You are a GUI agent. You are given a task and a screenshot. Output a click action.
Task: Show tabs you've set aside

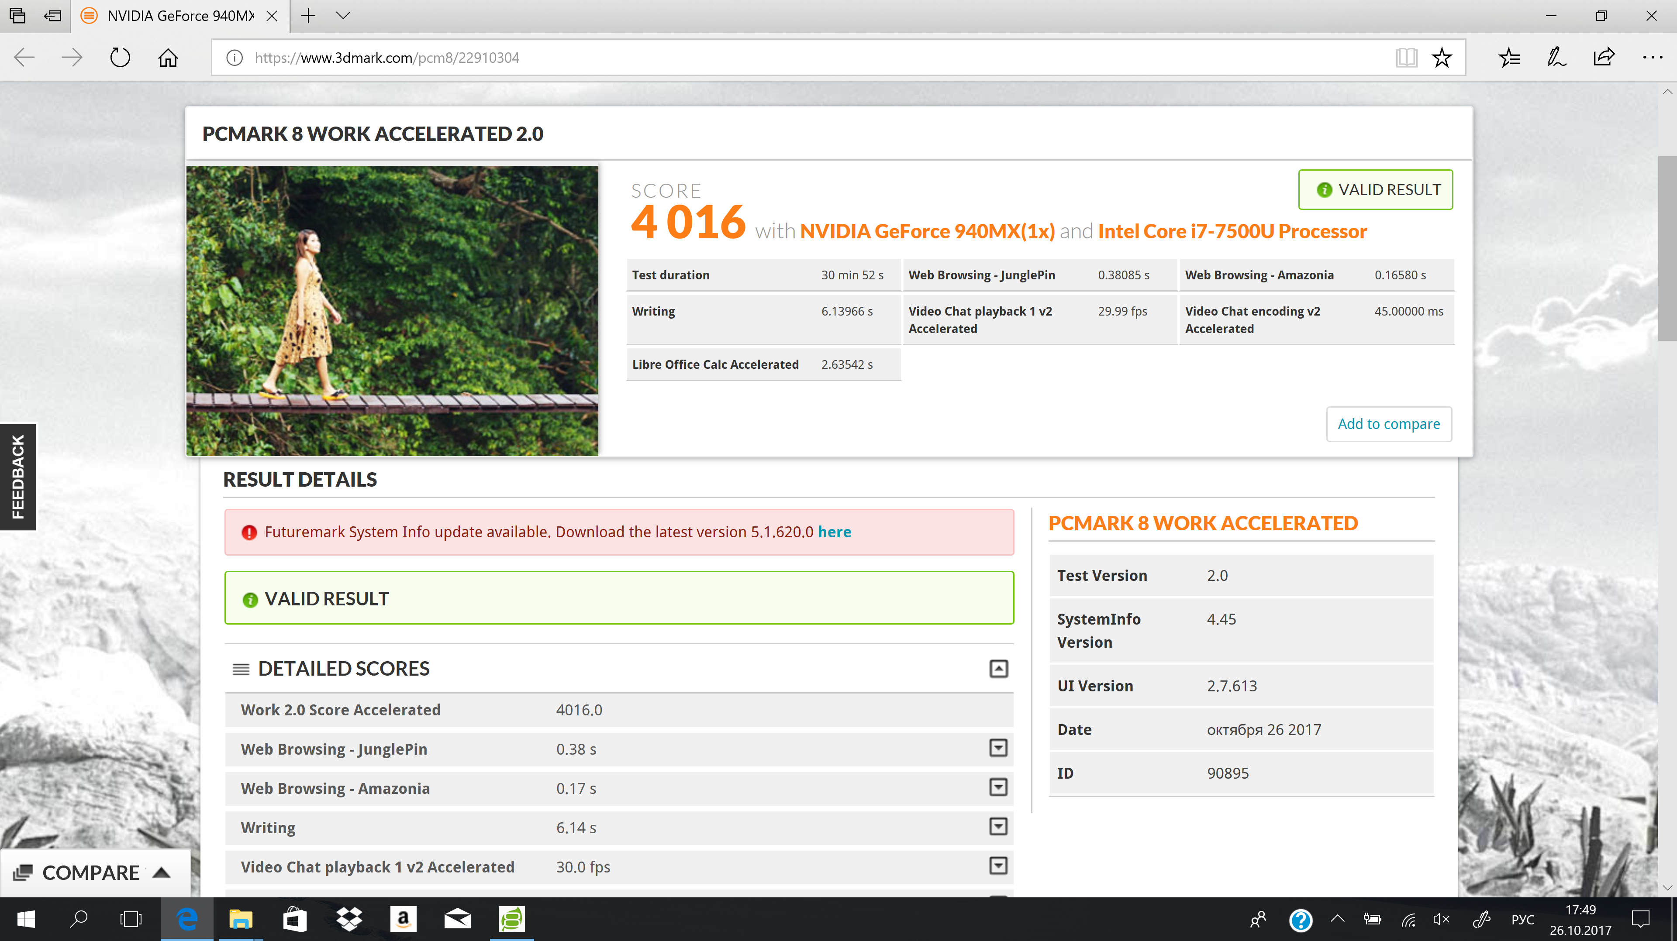point(17,16)
